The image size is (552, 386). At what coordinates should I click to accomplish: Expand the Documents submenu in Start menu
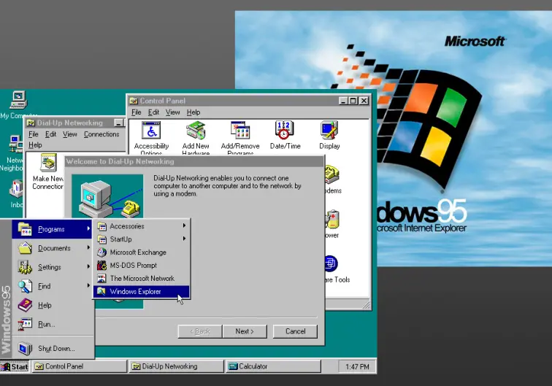[x=54, y=249]
